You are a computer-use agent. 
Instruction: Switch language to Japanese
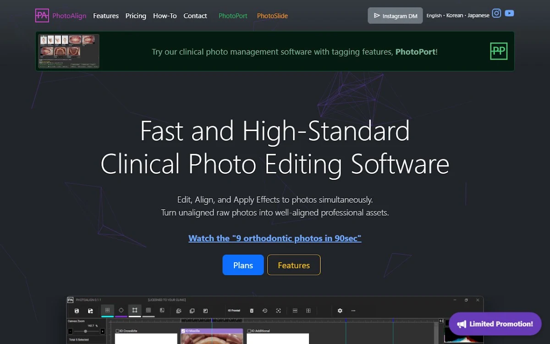point(478,16)
